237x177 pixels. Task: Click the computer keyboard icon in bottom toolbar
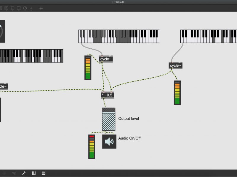click(x=44, y=173)
